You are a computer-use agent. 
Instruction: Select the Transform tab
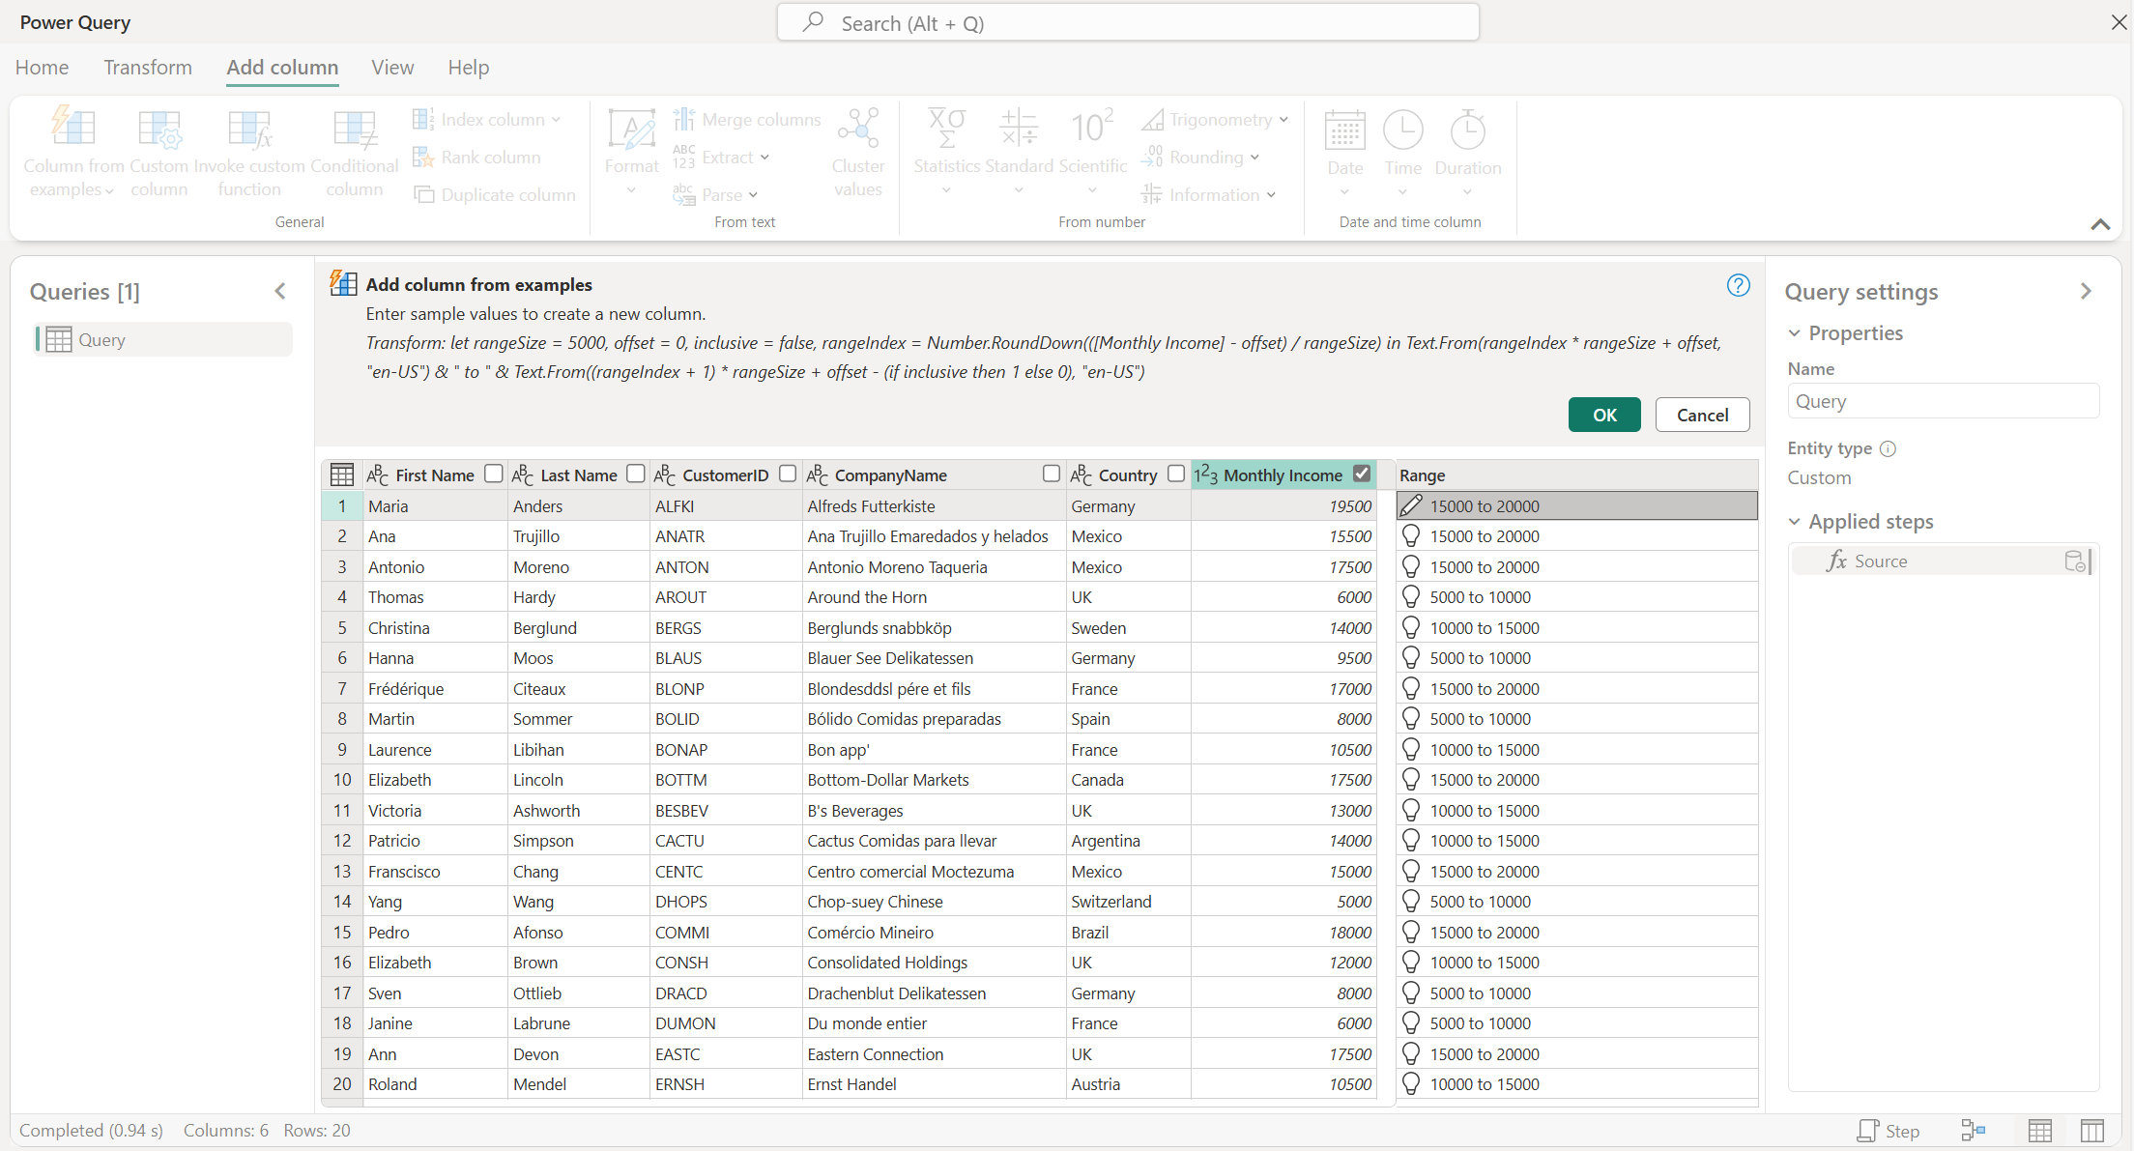pyautogui.click(x=147, y=67)
